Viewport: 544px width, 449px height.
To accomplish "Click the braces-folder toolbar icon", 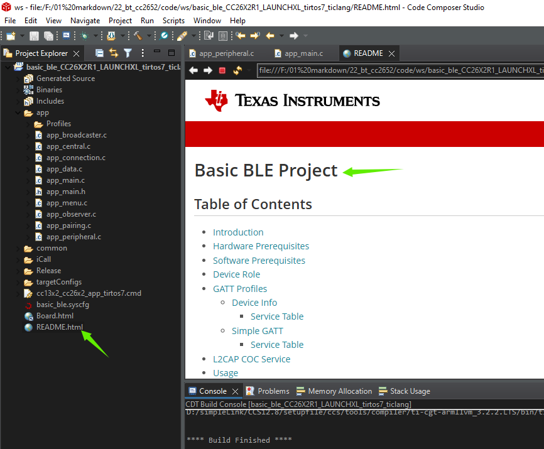I will click(x=111, y=36).
